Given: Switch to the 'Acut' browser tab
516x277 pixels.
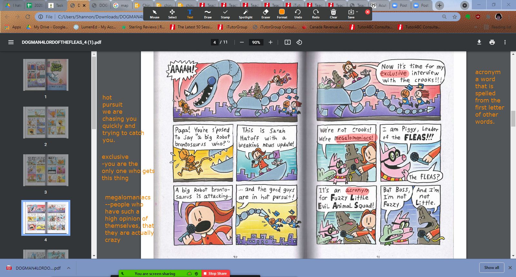Looking at the screenshot, I should click(379, 5).
